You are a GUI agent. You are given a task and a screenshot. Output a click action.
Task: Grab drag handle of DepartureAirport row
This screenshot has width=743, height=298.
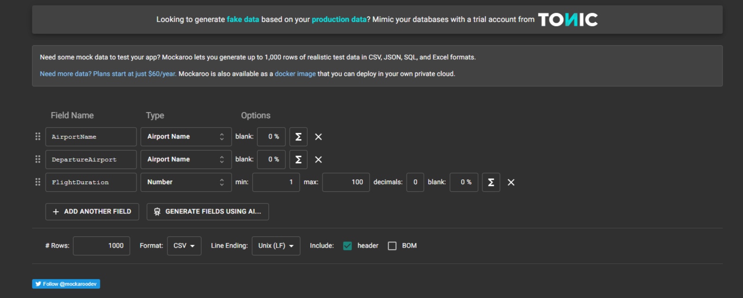[x=38, y=159]
